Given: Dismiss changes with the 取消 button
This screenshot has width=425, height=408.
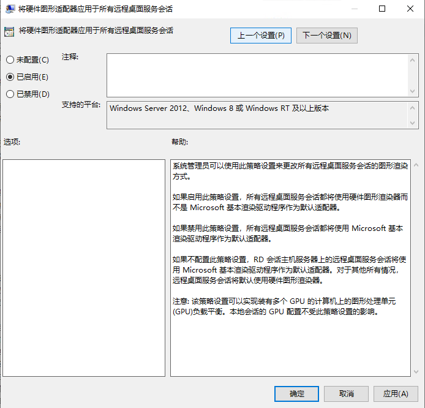Looking at the screenshot, I should tap(346, 393).
